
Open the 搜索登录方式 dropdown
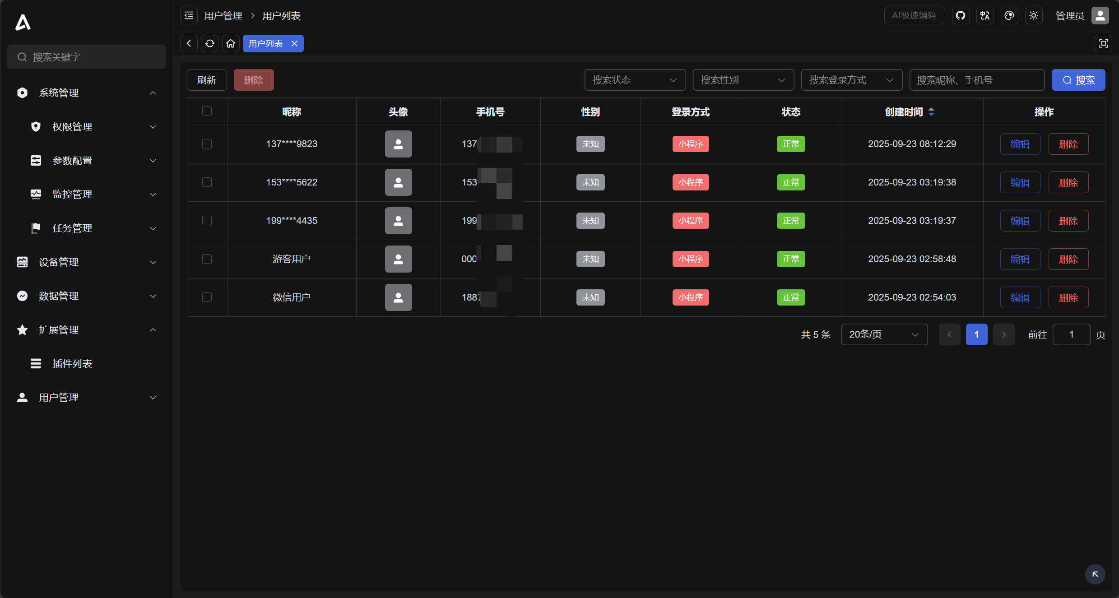851,80
